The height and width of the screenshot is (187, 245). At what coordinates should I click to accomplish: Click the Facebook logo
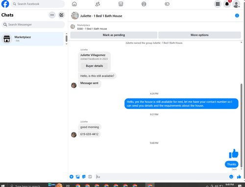tap(5, 4)
